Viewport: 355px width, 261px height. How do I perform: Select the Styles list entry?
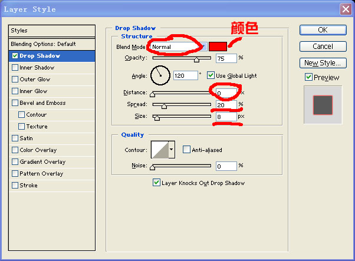[x=52, y=31]
